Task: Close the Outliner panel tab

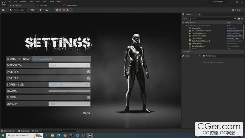Action: [200, 14]
